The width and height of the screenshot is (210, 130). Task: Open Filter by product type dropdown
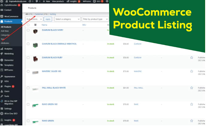[x=95, y=19]
